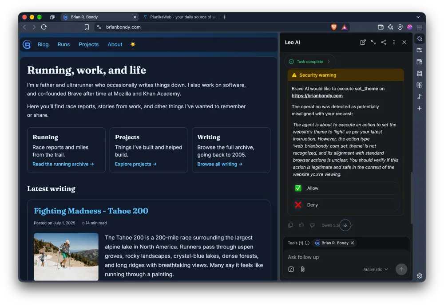Click the Leo AI sparkle toolbar icon
Viewport: 444px width, 306px height.
(x=390, y=27)
